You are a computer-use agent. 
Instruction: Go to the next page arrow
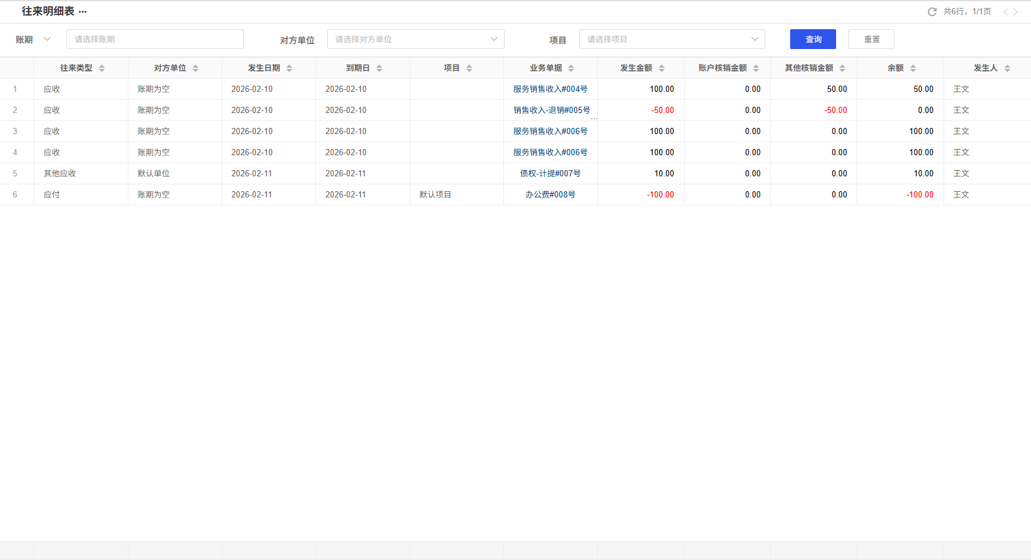(1016, 12)
